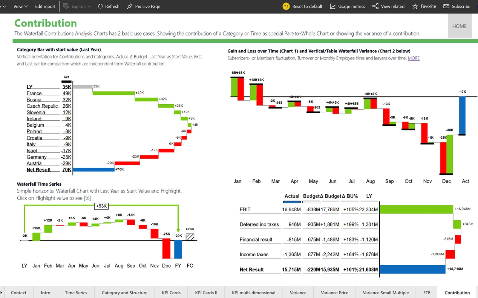The height and width of the screenshot is (298, 478).
Task: Select the Germany row label
Action: 36,157
